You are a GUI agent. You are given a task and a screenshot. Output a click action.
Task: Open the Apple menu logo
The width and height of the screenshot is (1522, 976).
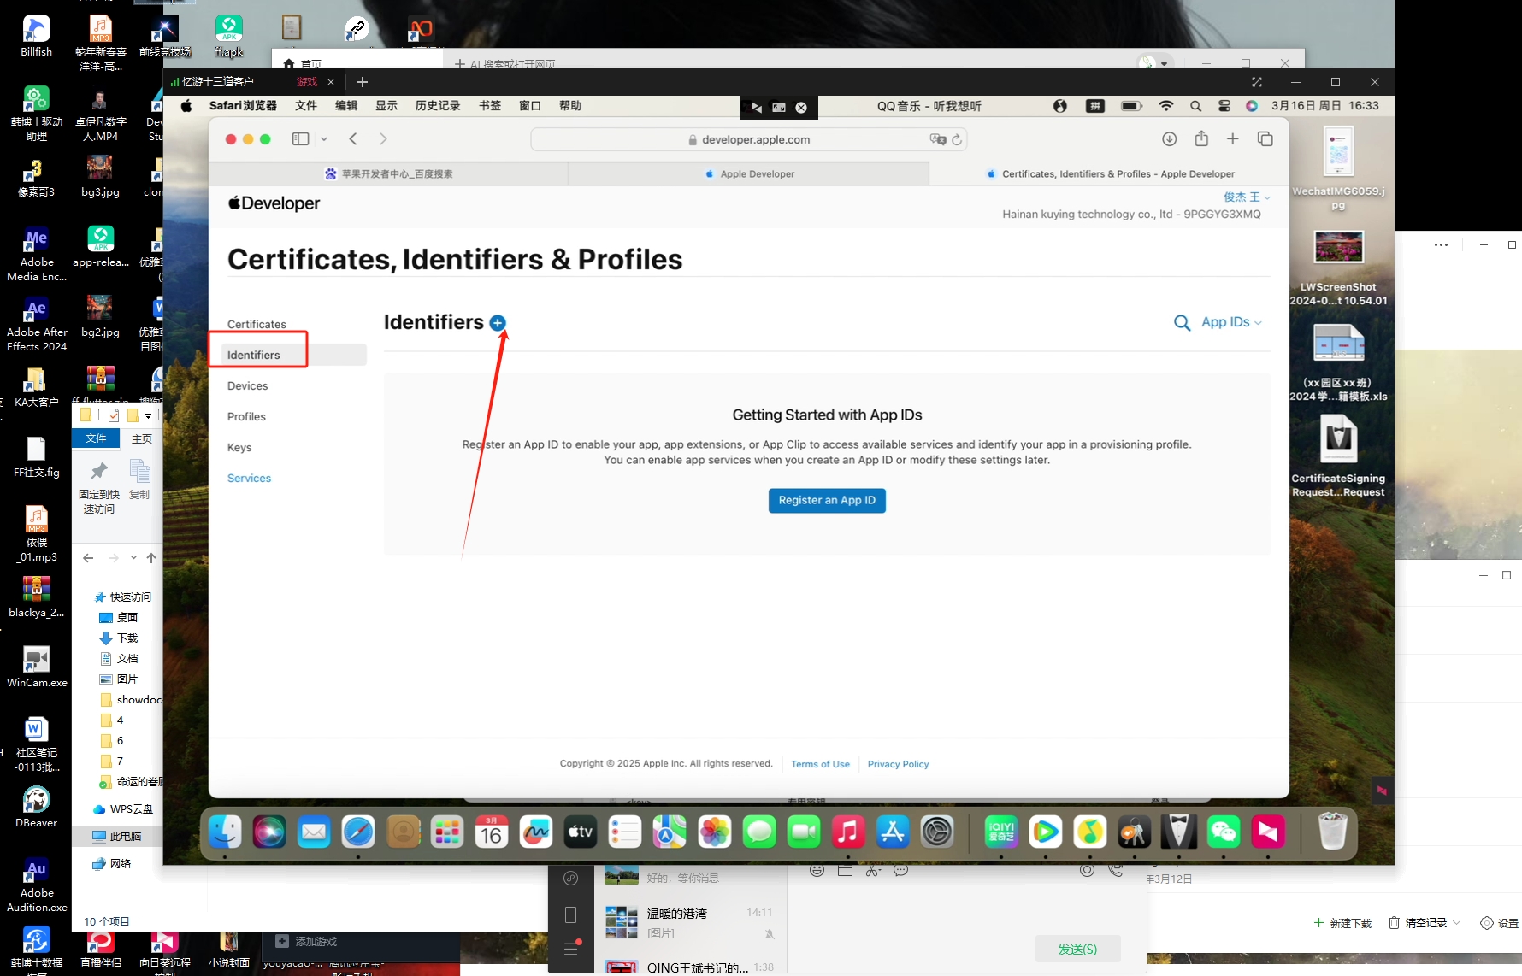coord(186,106)
